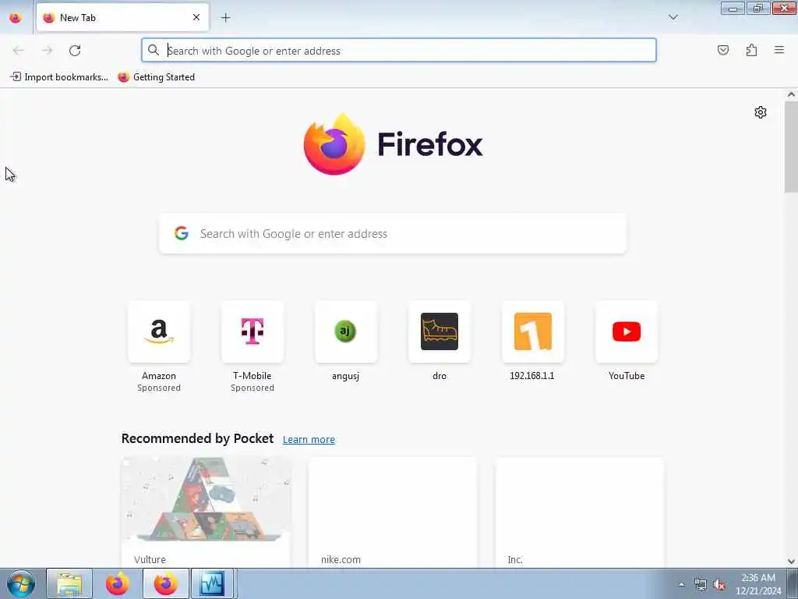This screenshot has height=599, width=798.
Task: Open the Inc. recommended card
Action: (x=579, y=512)
